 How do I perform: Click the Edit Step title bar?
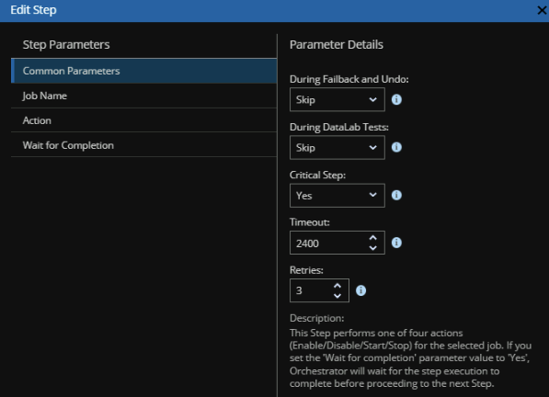(274, 11)
